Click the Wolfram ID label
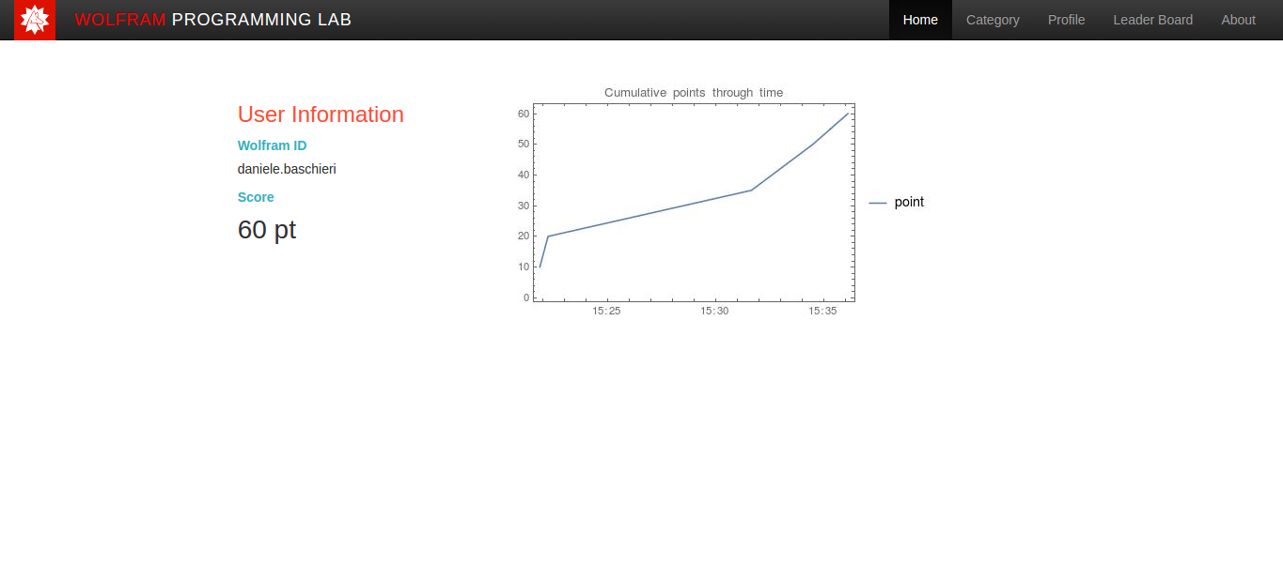Screen dimensions: 1283x564 (x=273, y=145)
